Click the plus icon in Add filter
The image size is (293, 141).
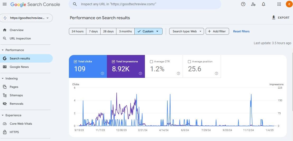pos(209,31)
